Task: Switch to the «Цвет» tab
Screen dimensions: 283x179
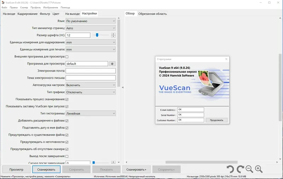Action: 56,14
